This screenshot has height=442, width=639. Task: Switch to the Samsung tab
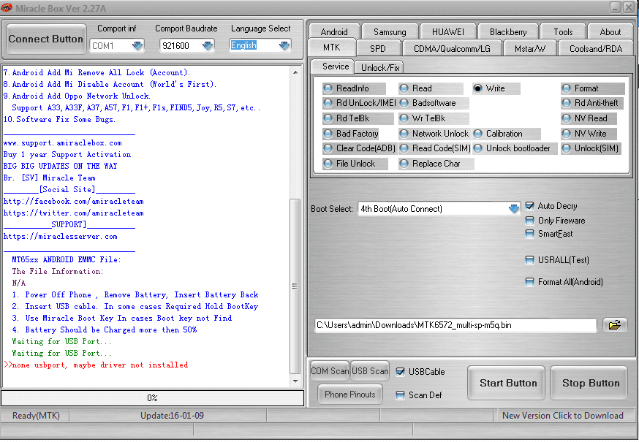click(x=390, y=31)
